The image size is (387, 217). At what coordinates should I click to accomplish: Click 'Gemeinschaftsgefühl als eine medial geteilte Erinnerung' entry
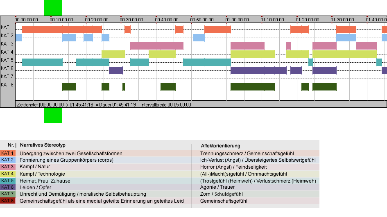pos(102,201)
